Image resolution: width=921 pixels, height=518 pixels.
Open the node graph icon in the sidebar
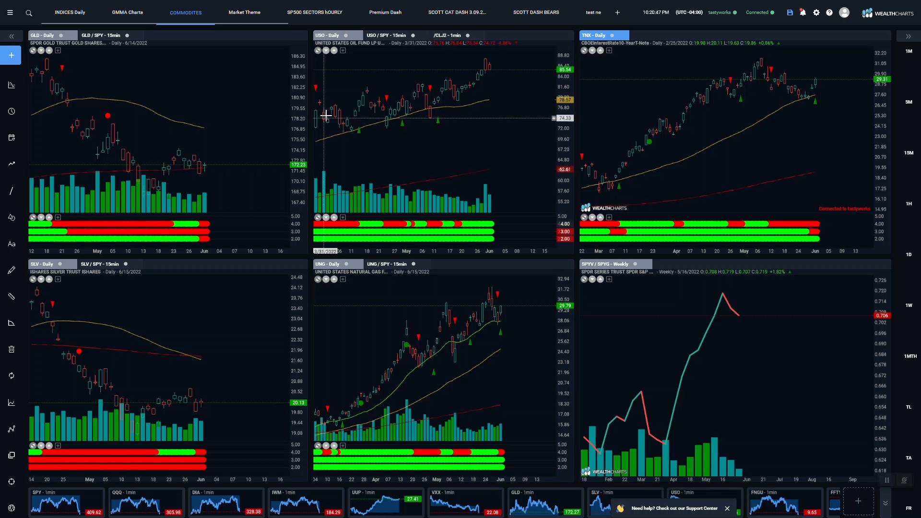(x=12, y=429)
